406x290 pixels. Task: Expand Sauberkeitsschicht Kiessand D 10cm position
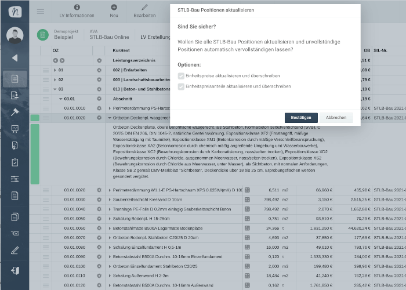[x=110, y=200]
